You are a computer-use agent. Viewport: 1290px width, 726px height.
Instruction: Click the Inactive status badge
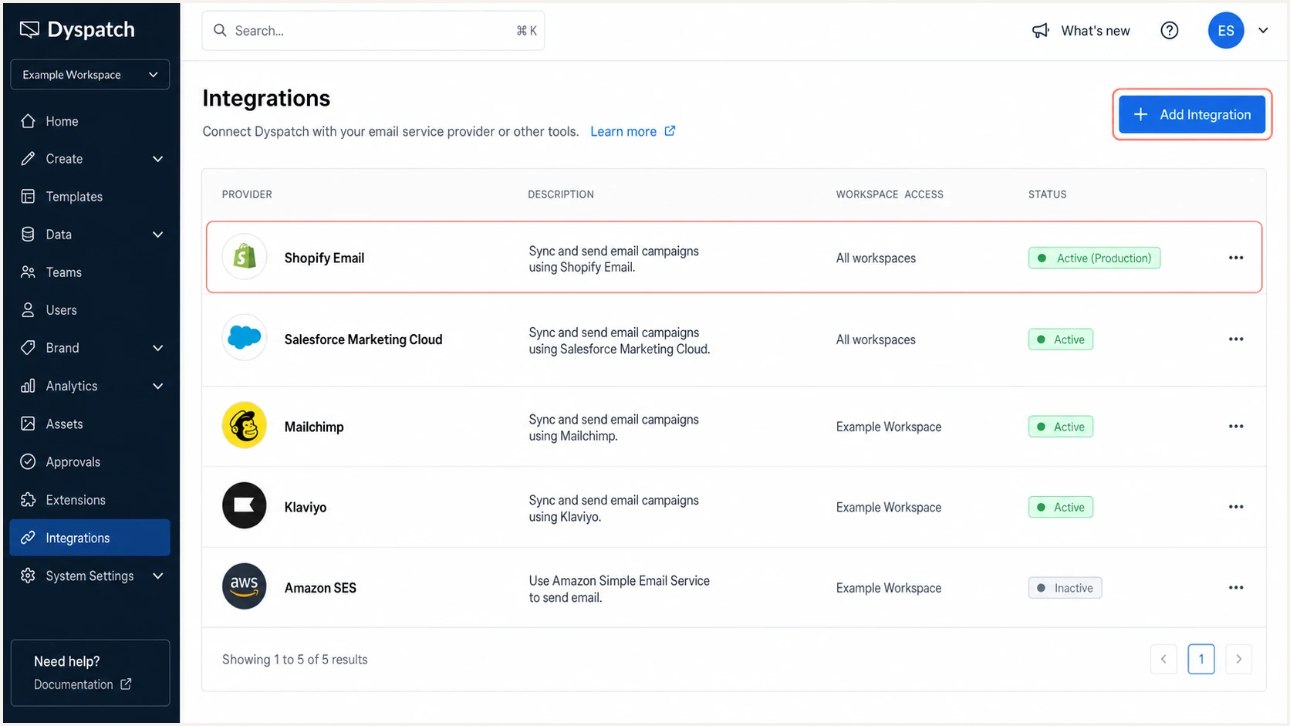click(1065, 588)
